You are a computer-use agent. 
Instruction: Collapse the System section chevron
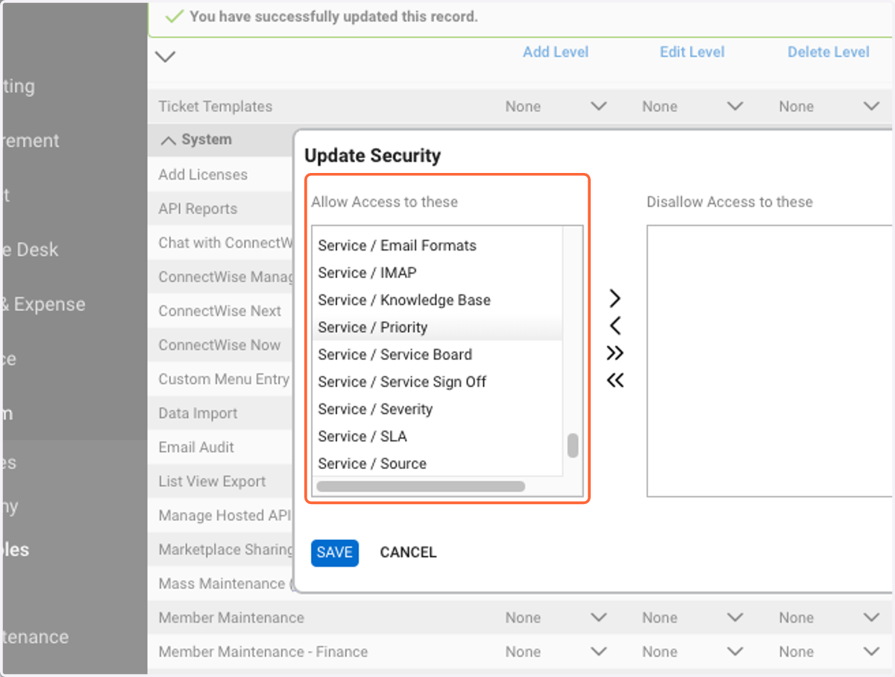pos(169,140)
